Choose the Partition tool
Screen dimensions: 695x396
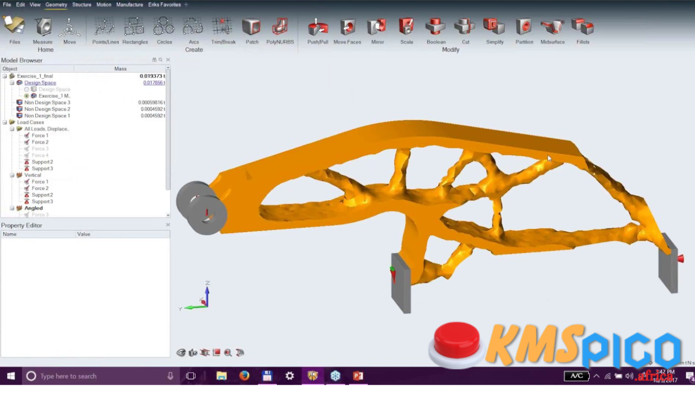tap(524, 30)
